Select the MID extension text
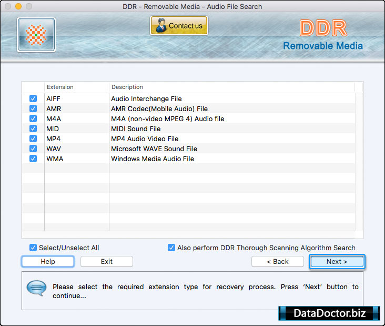The width and height of the screenshot is (385, 326). [x=53, y=129]
